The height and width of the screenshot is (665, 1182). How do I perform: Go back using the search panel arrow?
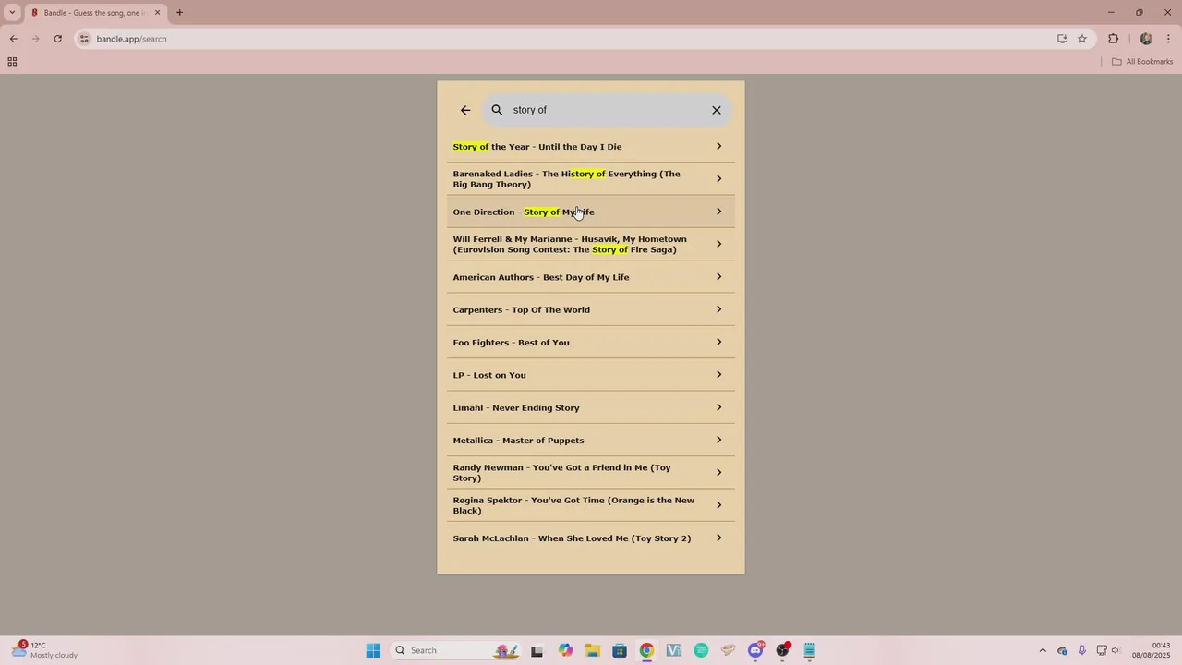pos(465,110)
